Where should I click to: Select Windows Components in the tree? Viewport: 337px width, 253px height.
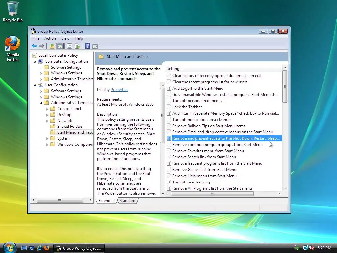[x=75, y=144]
